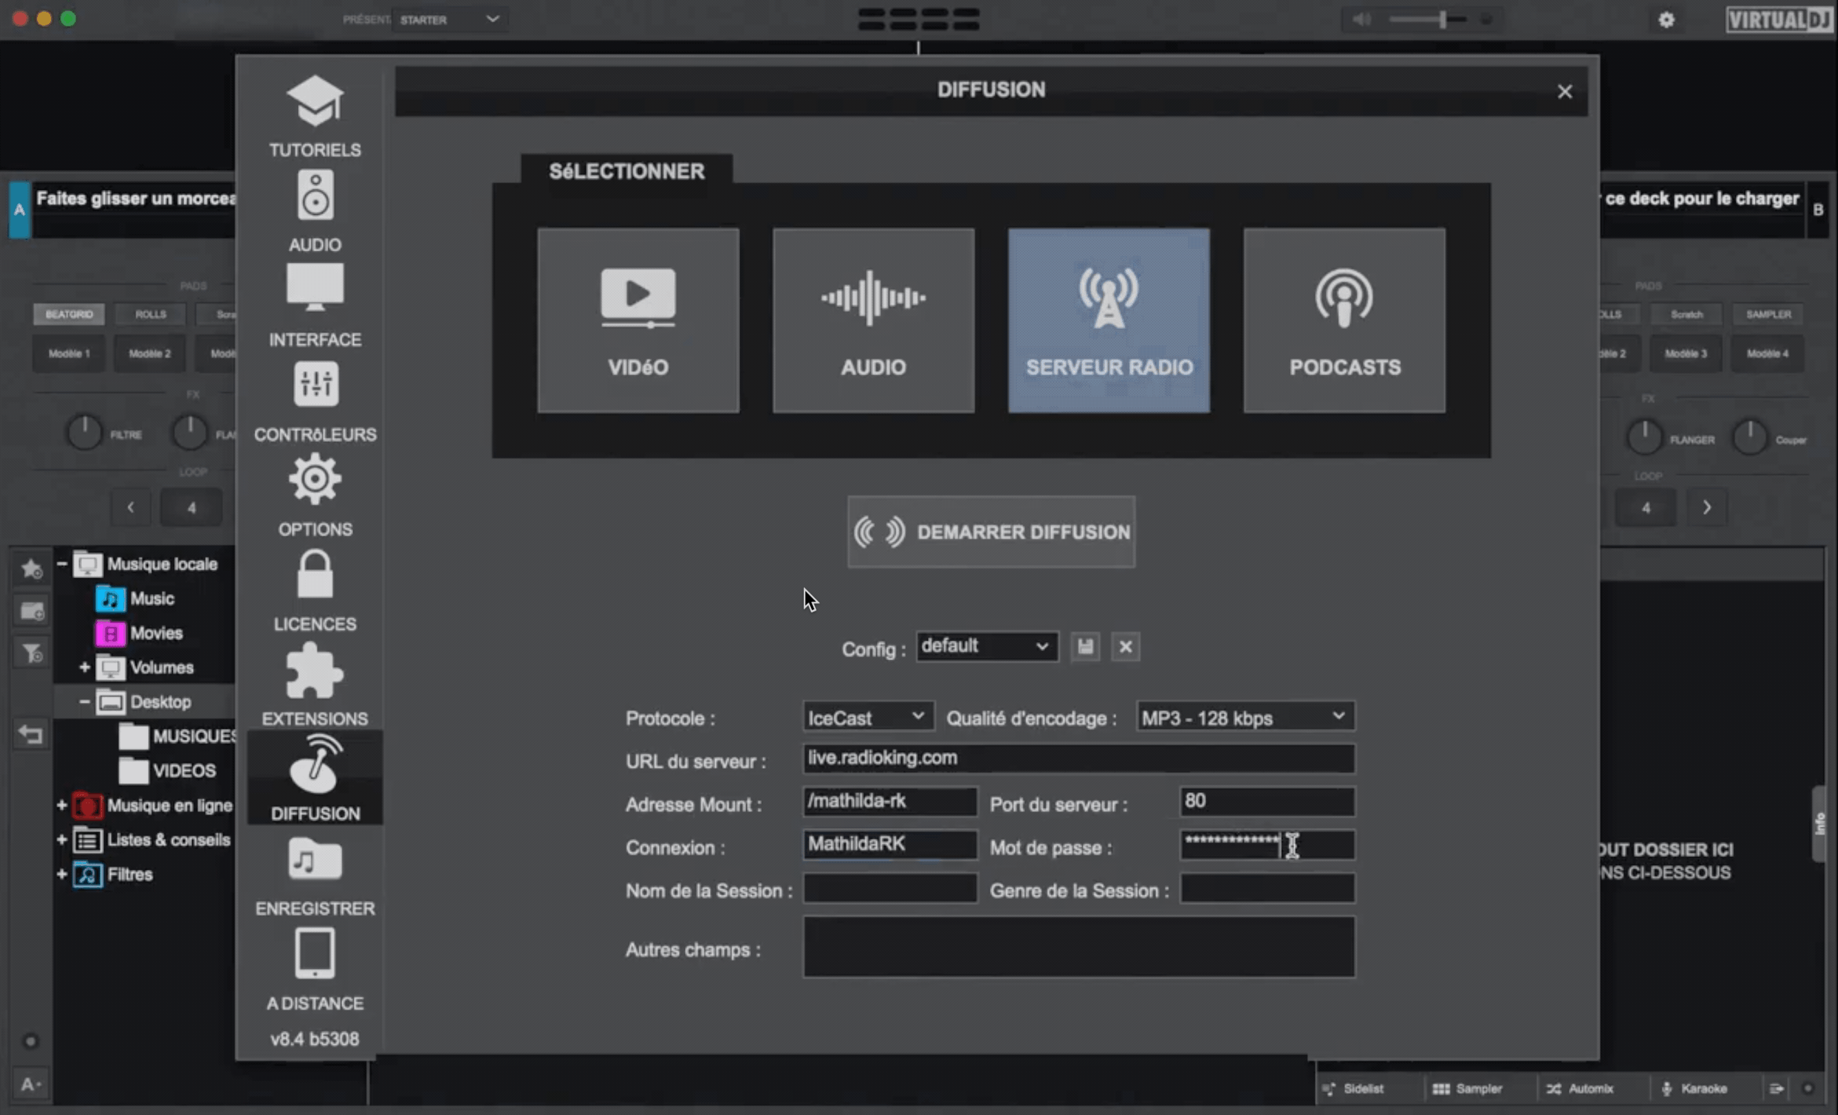Open the Qualité d'encodage dropdown
This screenshot has width=1838, height=1115.
tap(1245, 717)
